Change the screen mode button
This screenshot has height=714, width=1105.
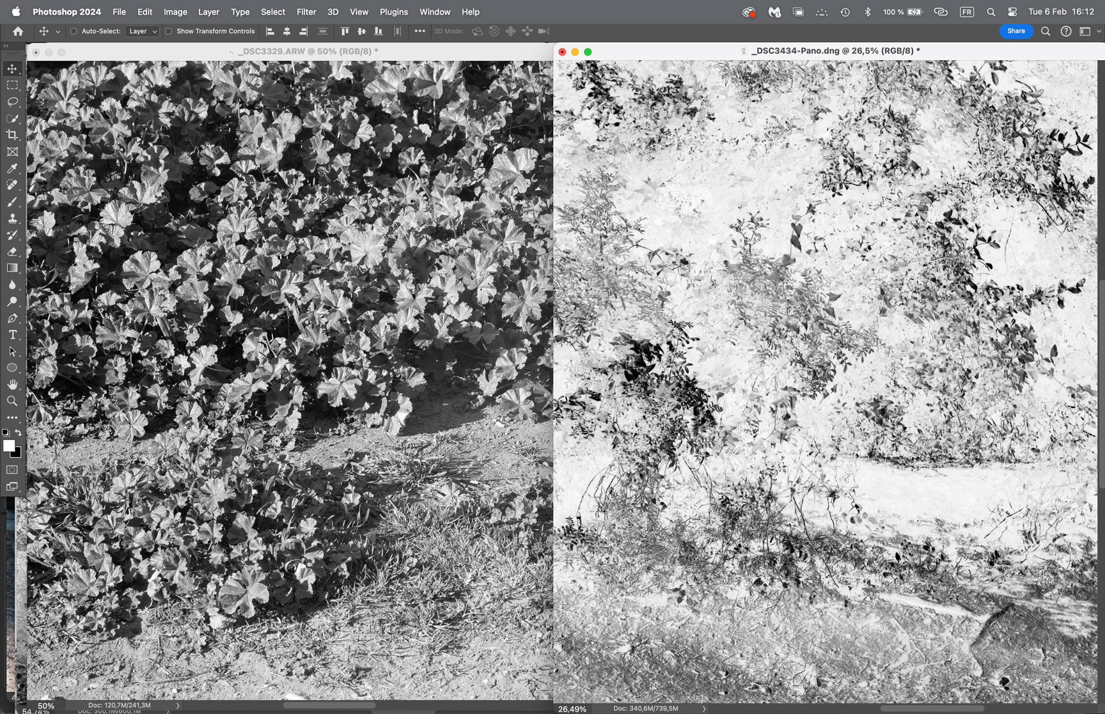pyautogui.click(x=12, y=486)
